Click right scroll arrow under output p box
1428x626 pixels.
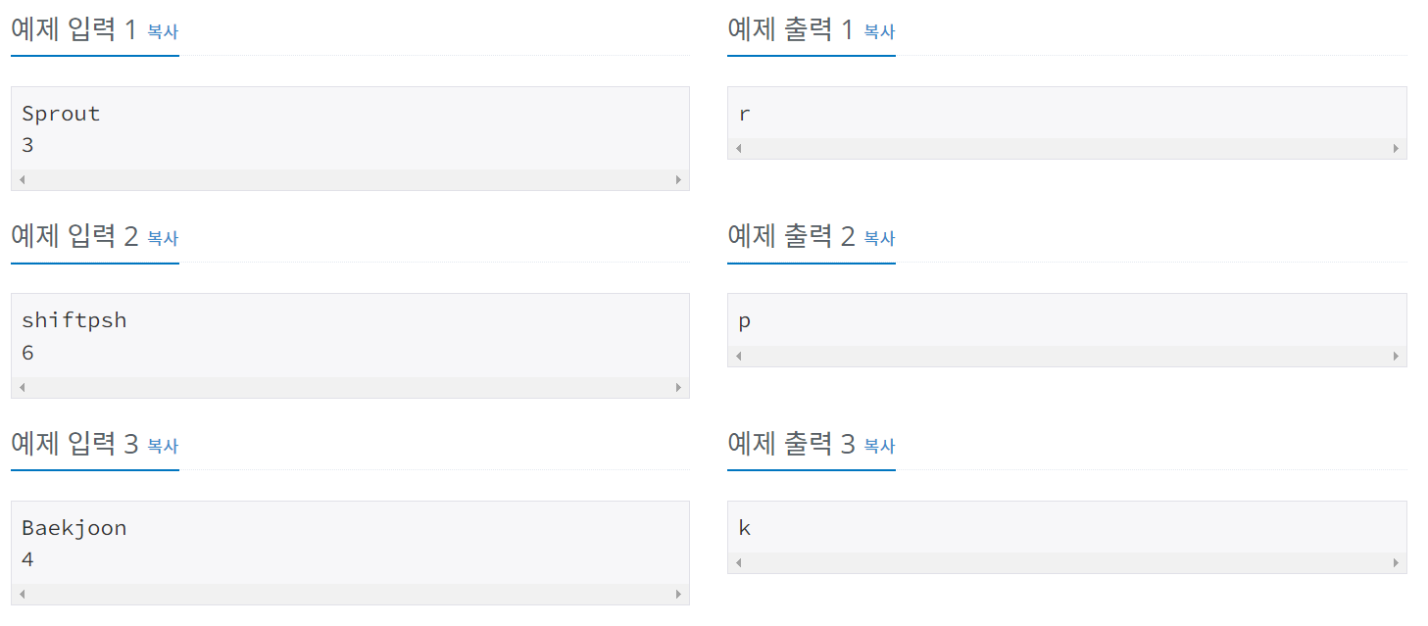[x=1396, y=356]
